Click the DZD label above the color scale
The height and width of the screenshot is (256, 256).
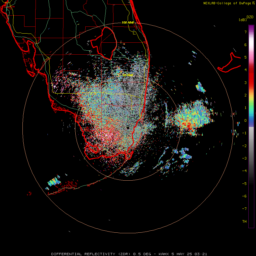pos(250,17)
